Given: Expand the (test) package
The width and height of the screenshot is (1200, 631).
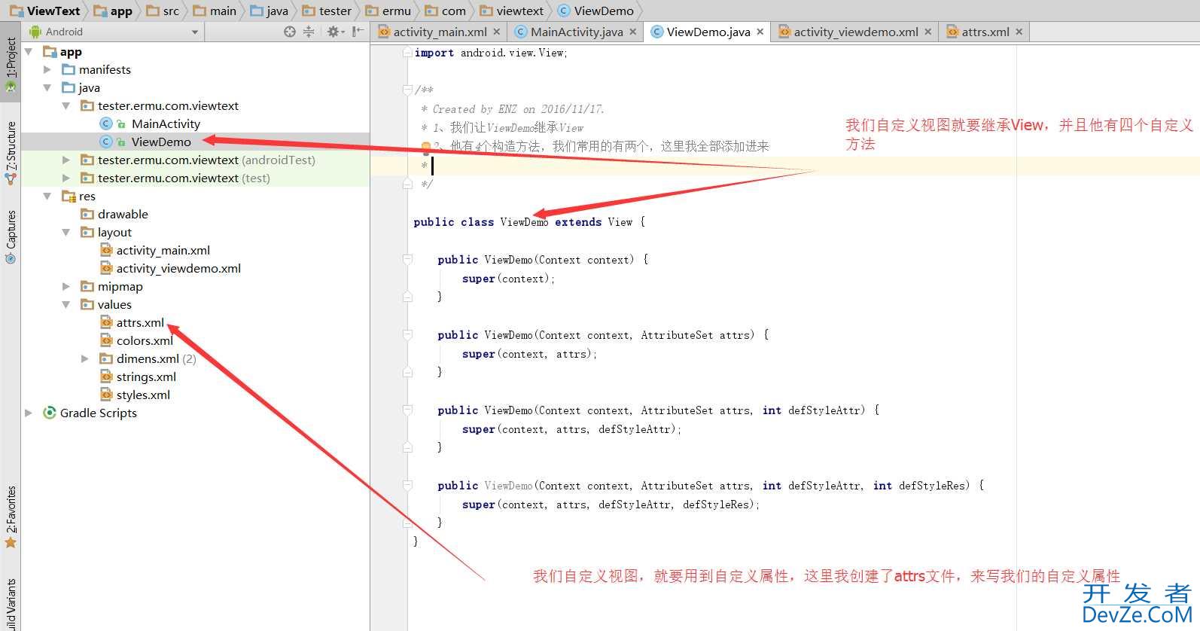Looking at the screenshot, I should pyautogui.click(x=66, y=178).
